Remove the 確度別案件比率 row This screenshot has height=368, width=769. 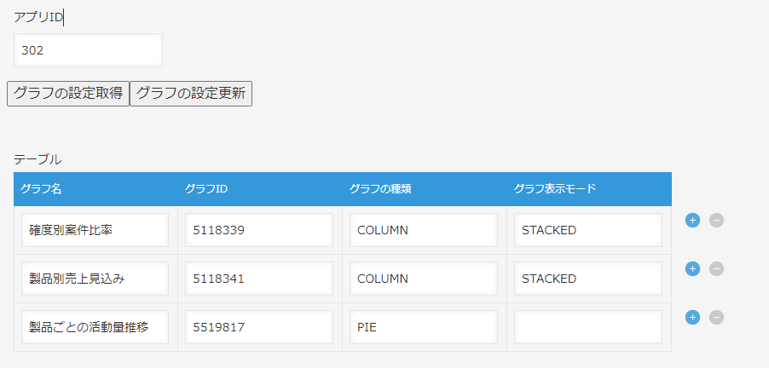click(x=716, y=221)
